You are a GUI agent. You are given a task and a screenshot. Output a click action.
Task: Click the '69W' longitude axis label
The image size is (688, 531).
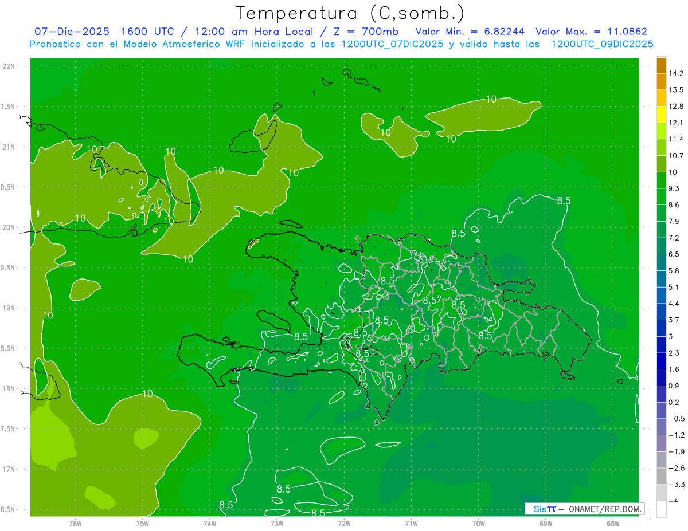(x=546, y=524)
